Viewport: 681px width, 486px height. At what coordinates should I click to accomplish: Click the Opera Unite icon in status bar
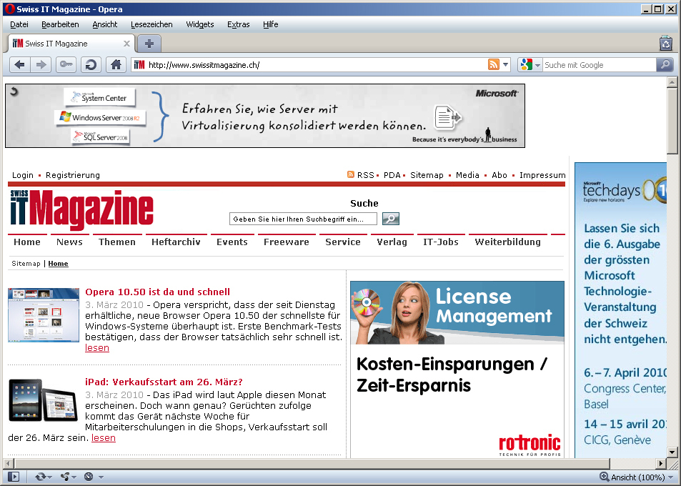click(x=65, y=477)
